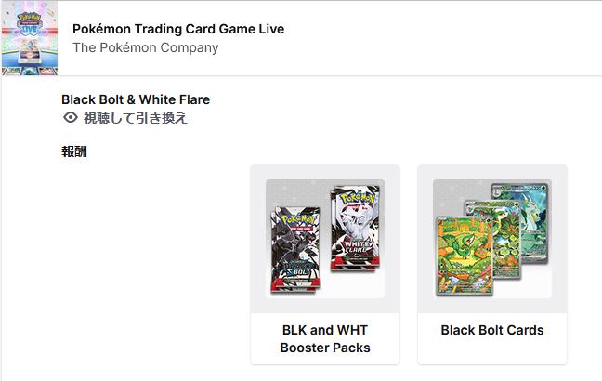Click the 報酬 heading
Viewport: 602px width, 381px height.
click(x=74, y=151)
